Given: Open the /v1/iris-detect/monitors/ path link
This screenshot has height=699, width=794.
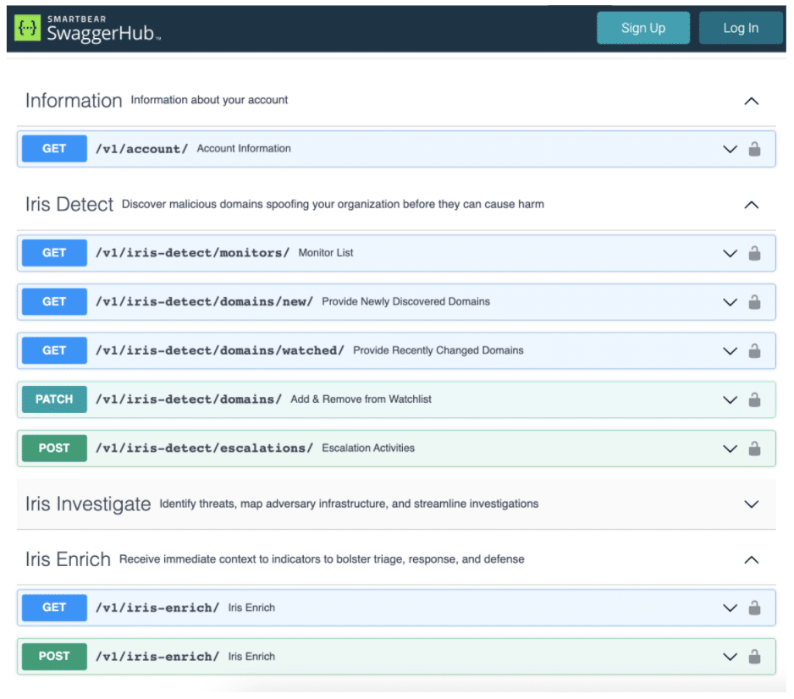Looking at the screenshot, I should pos(192,252).
